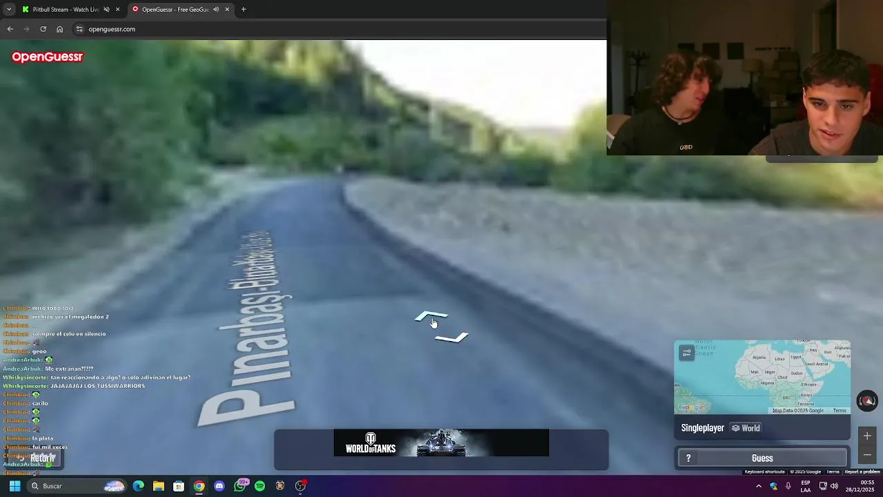Image resolution: width=883 pixels, height=497 pixels.
Task: Click chat message "la plata"
Action: coord(42,438)
